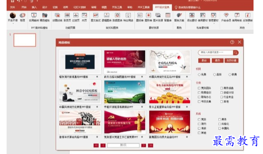
Task: Check the 简约 style checkbox
Action: click(199, 124)
